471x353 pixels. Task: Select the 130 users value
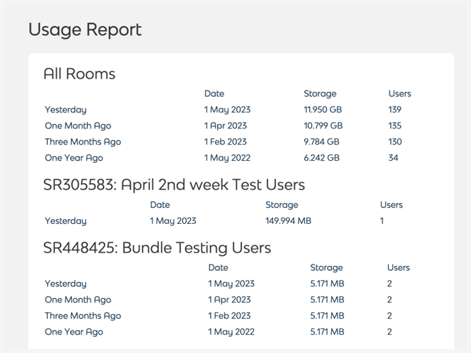pyautogui.click(x=395, y=142)
